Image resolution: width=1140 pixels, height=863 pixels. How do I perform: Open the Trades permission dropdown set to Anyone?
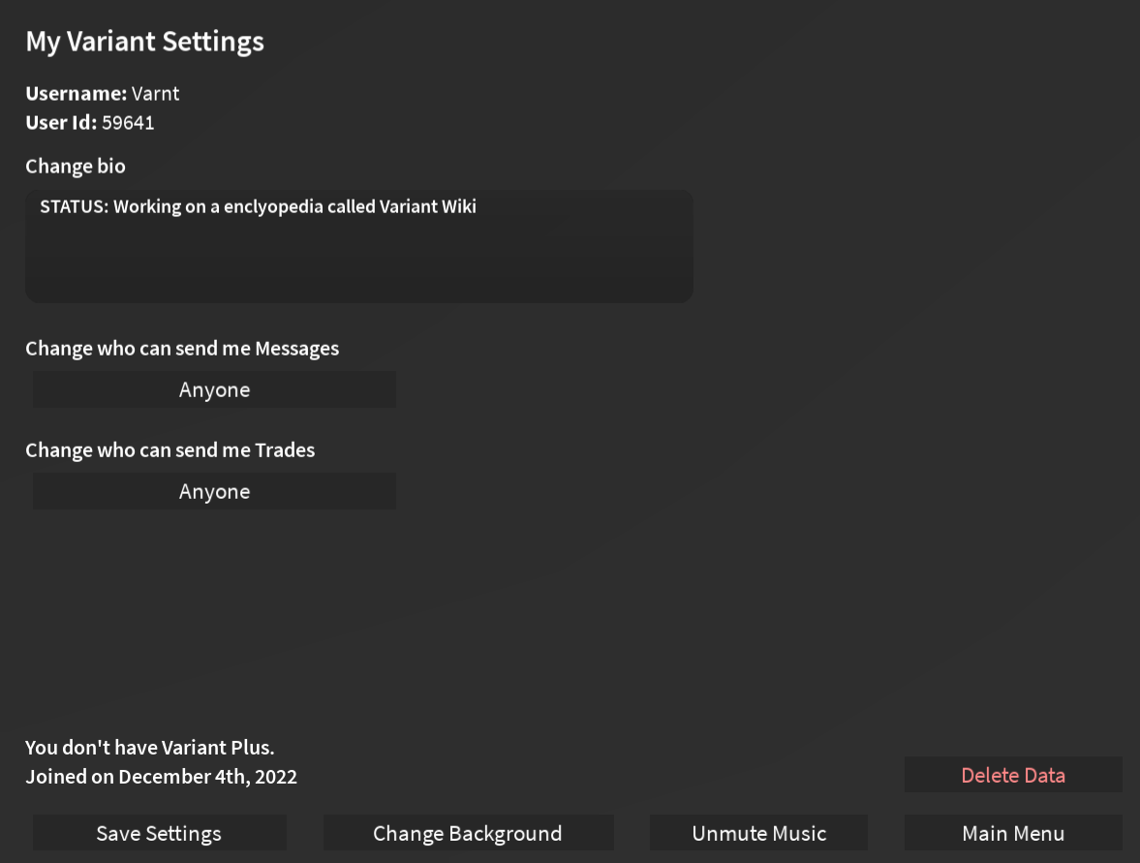213,491
